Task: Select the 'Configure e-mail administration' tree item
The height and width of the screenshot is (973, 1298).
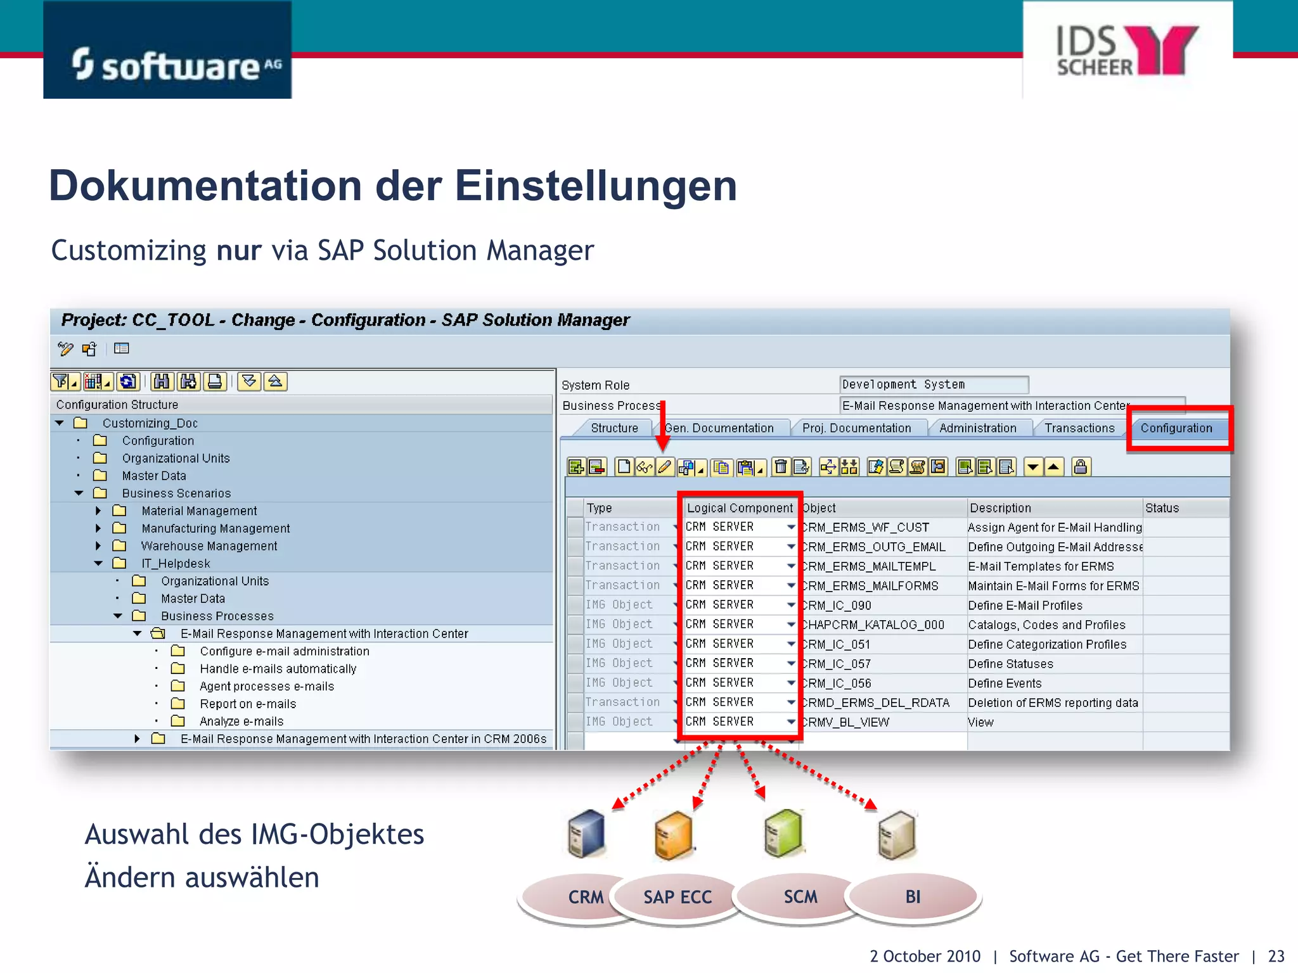Action: pos(285,651)
